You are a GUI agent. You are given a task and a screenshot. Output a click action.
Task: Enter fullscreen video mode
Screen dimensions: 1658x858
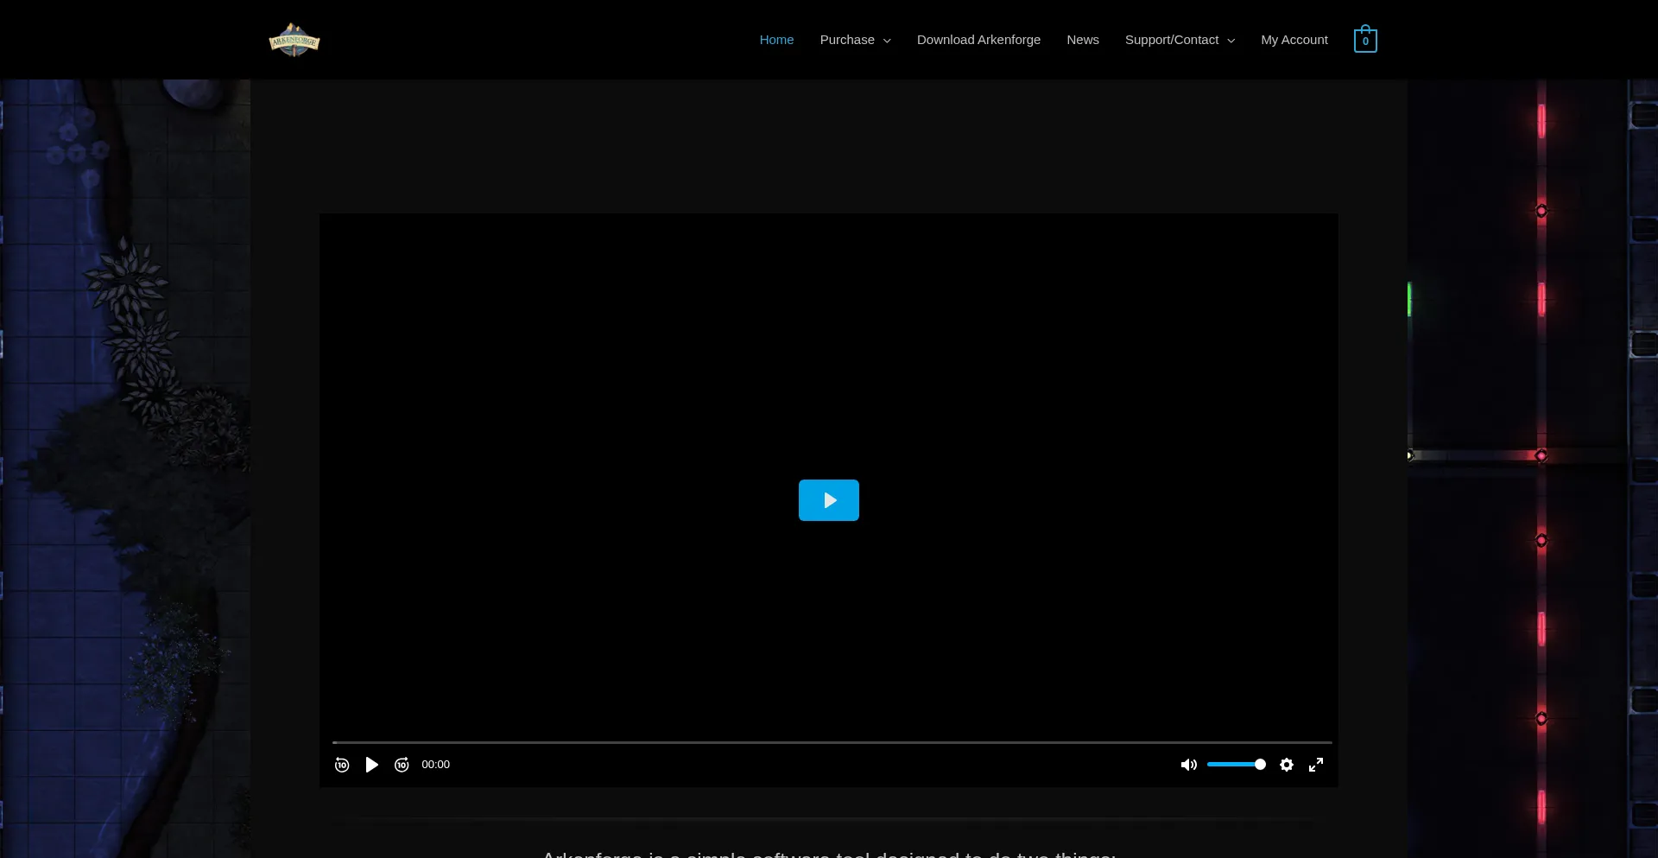tap(1316, 765)
